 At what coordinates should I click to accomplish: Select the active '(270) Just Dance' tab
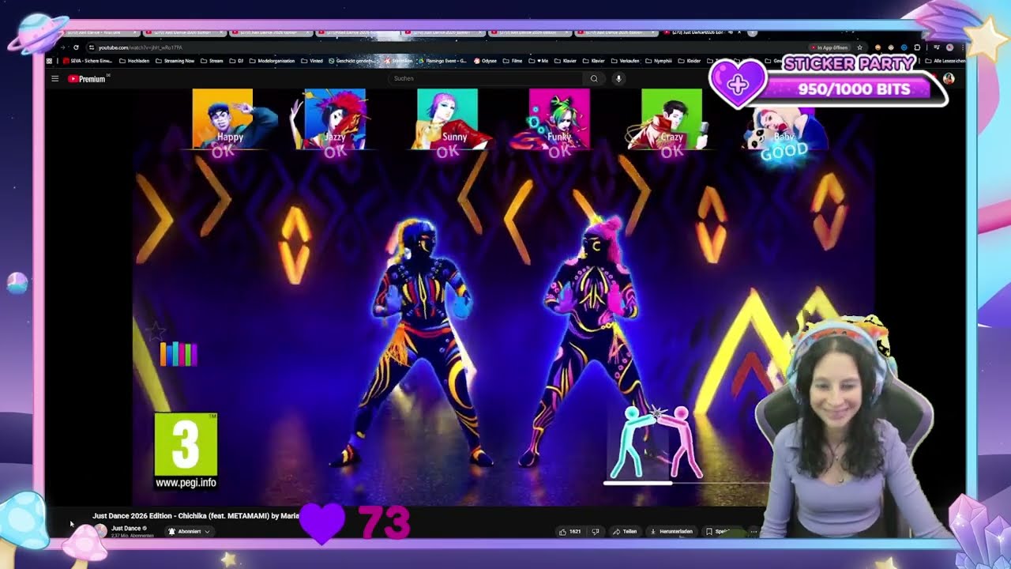coord(703,33)
